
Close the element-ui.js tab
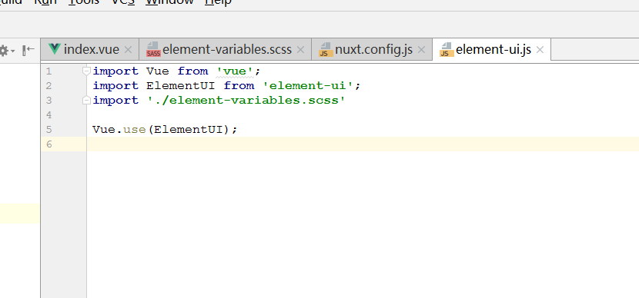click(x=540, y=50)
